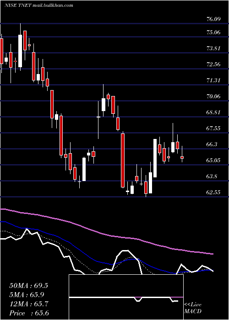Click the 62.55 price label

coord(214,192)
